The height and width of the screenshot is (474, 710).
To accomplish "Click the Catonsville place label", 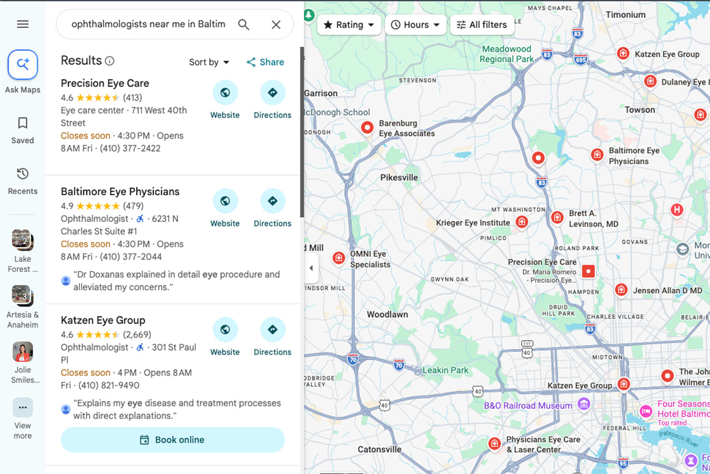I will (379, 449).
